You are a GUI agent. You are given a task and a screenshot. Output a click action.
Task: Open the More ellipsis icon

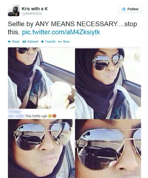tap(60, 42)
